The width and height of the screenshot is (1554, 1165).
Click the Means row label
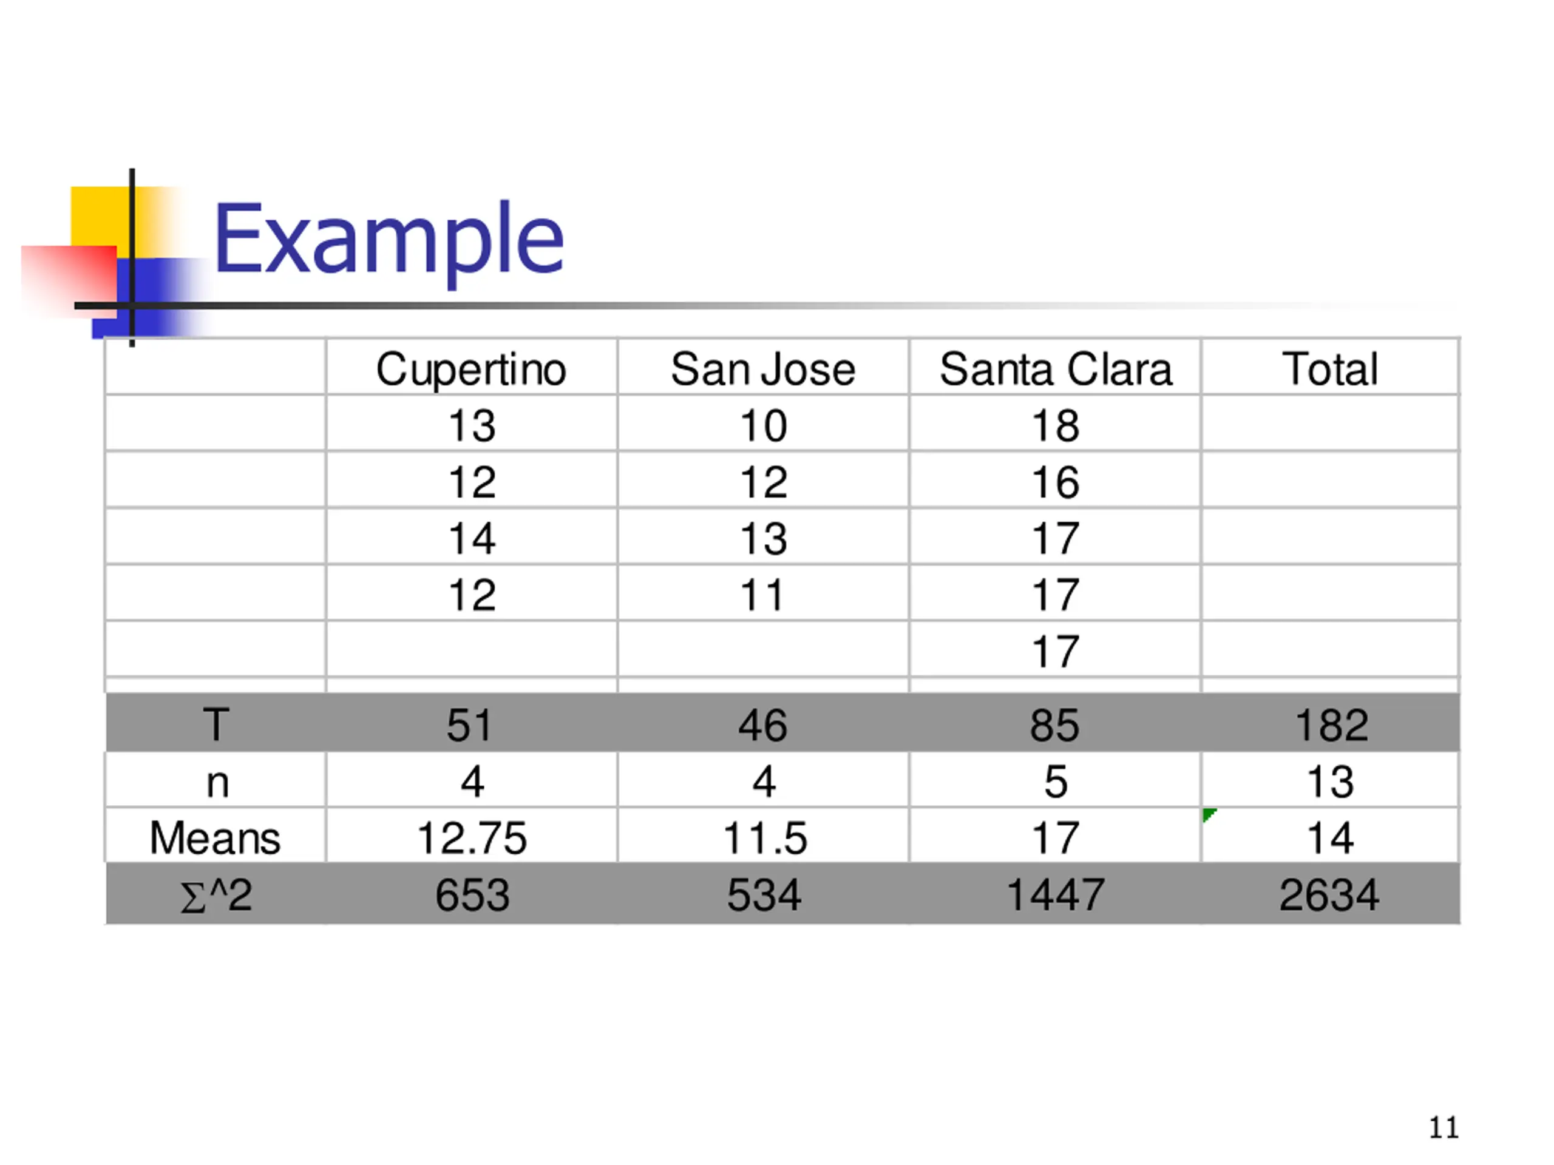pos(215,837)
